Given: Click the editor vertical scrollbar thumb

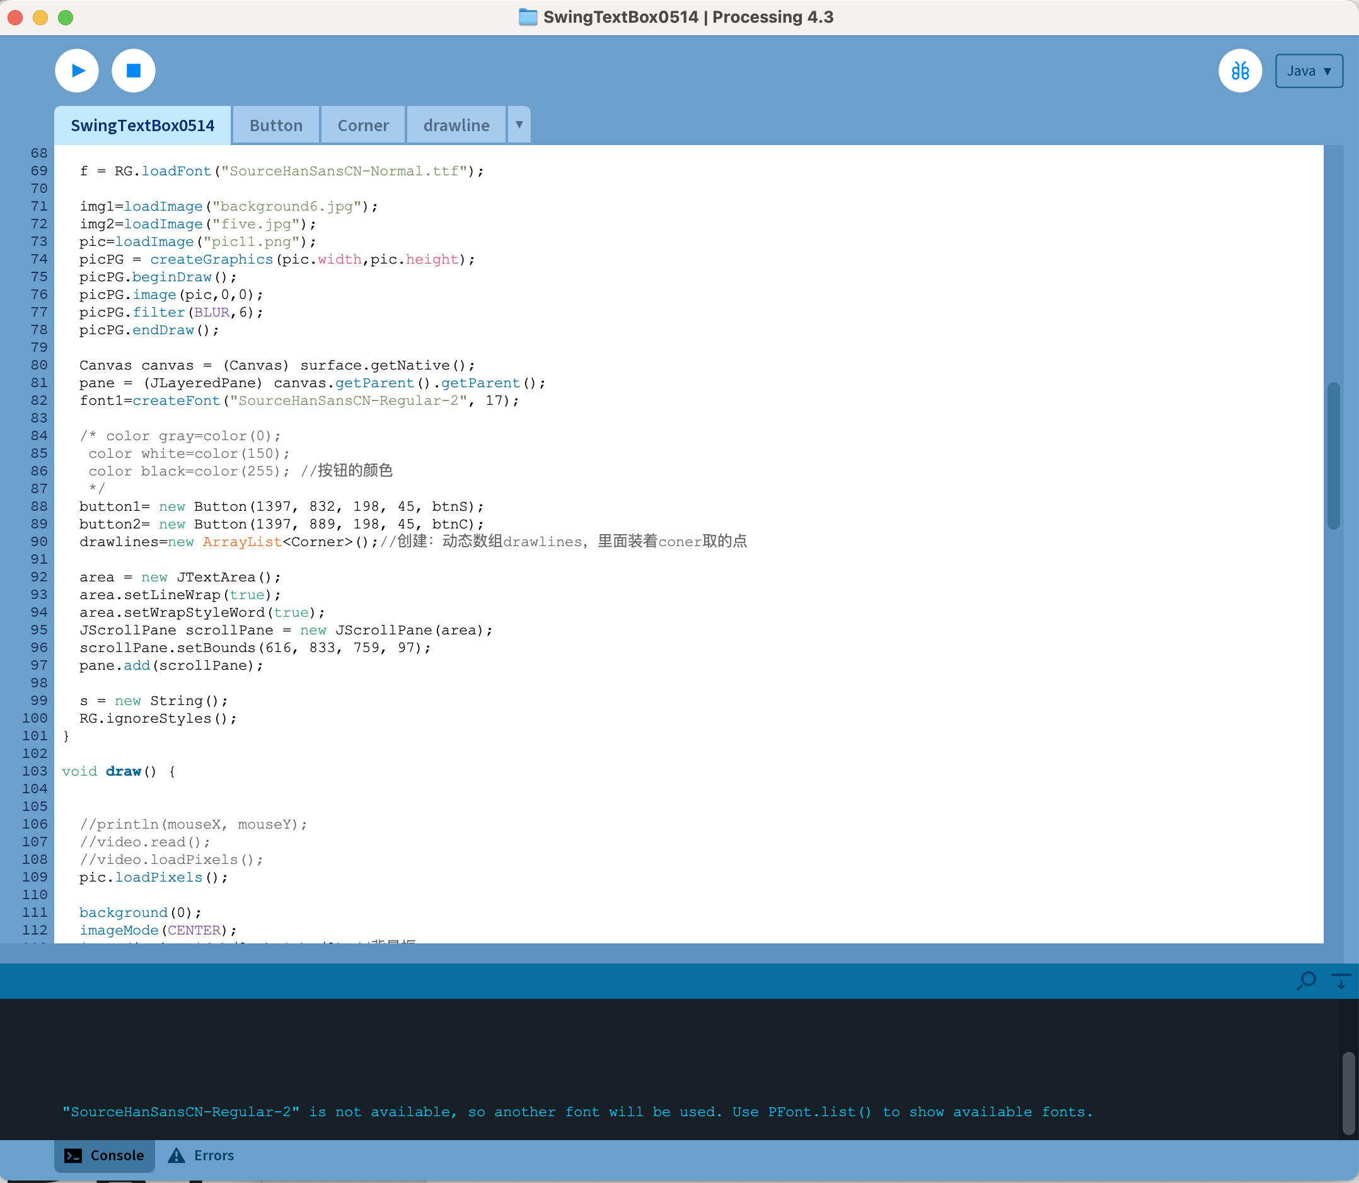Looking at the screenshot, I should (1333, 455).
